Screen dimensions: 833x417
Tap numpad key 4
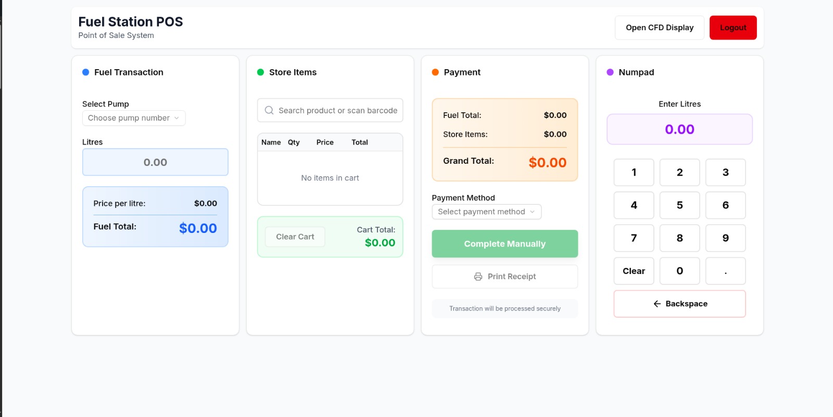(x=634, y=205)
